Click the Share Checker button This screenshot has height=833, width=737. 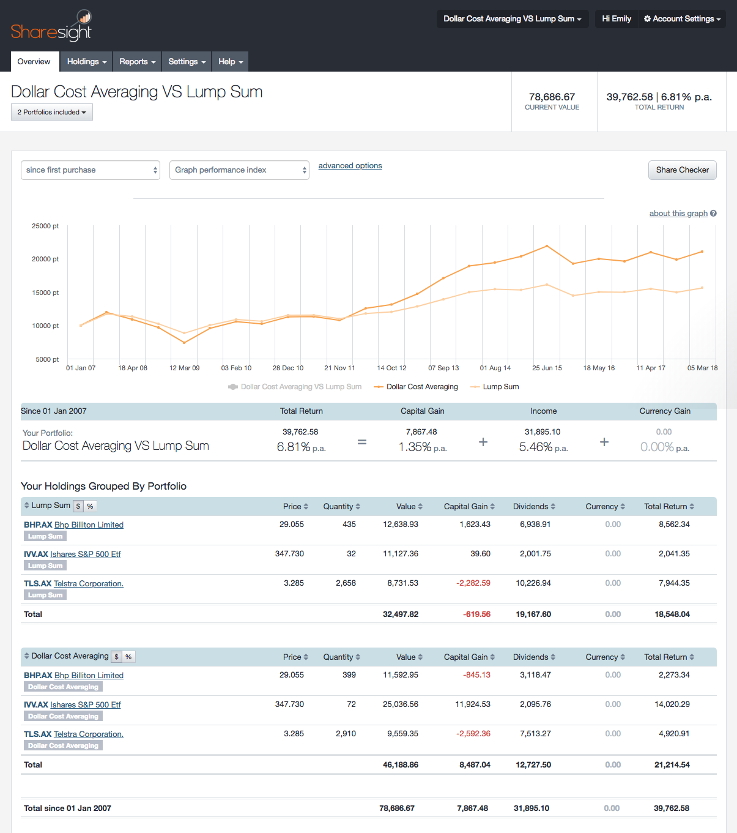click(x=683, y=170)
